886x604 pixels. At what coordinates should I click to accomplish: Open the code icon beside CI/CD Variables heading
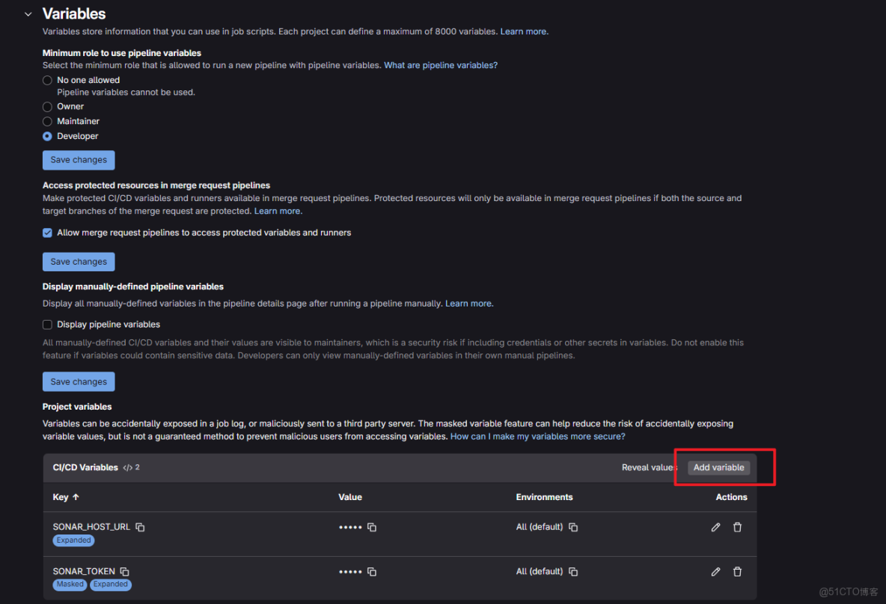(x=127, y=466)
